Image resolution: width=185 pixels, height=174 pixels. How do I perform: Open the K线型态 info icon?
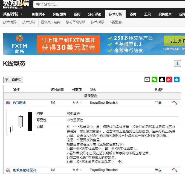click(178, 63)
